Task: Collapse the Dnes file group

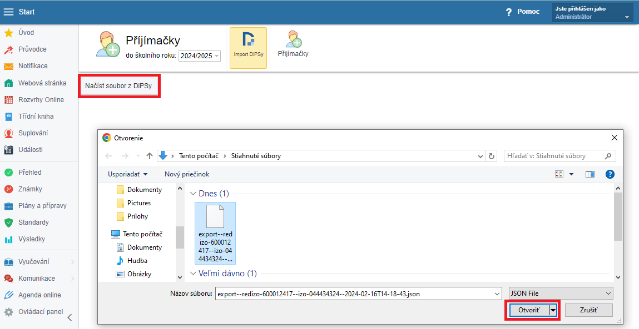Action: (194, 194)
